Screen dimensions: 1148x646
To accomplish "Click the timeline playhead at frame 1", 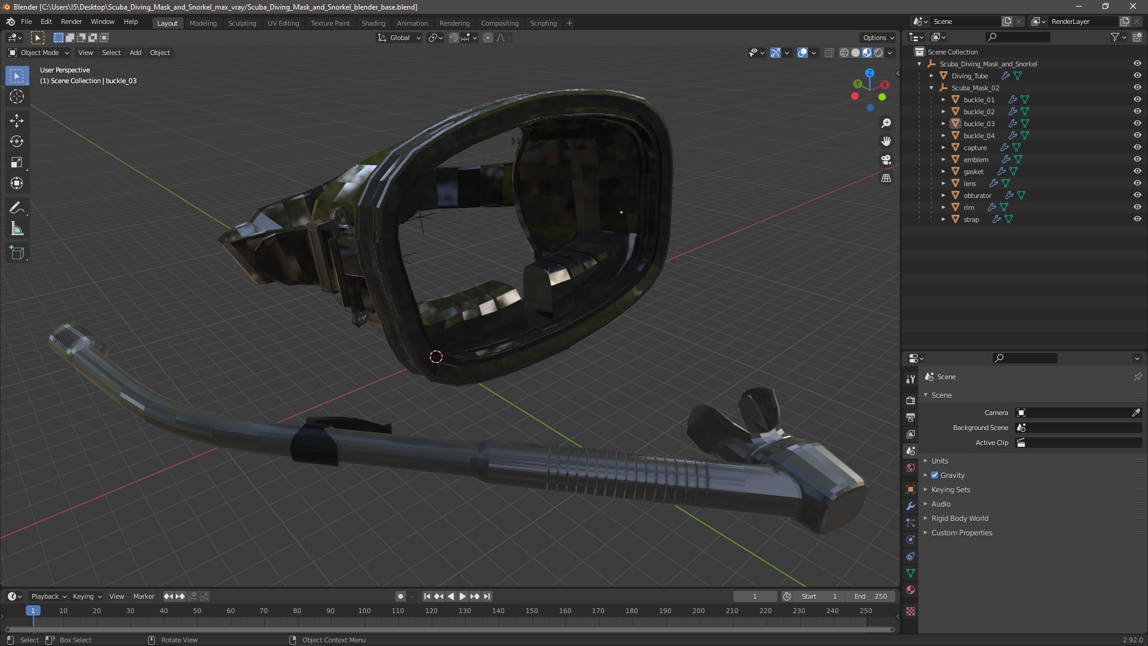I will (x=33, y=611).
